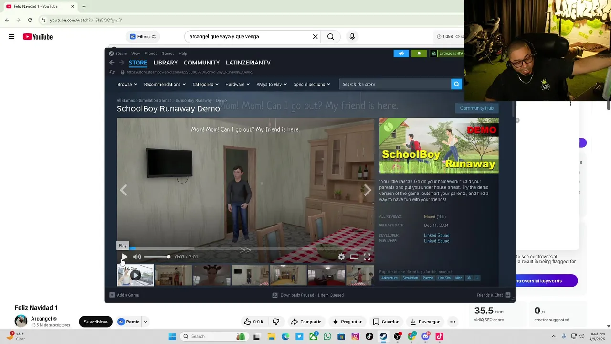Dislike the Feliz Navidad 1 video
The width and height of the screenshot is (611, 344).
[x=275, y=322]
